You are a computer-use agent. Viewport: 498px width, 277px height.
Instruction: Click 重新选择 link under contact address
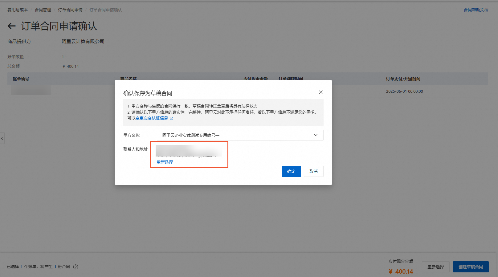(165, 162)
